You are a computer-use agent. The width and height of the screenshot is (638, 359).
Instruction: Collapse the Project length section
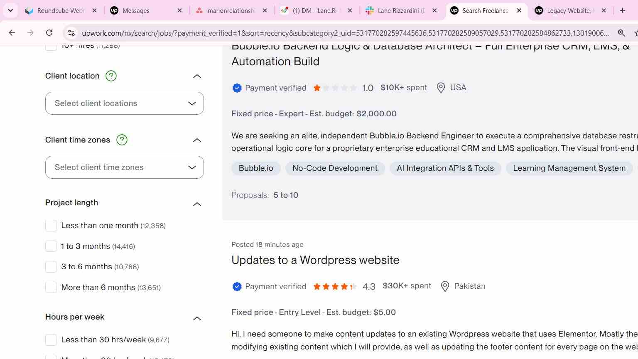[x=197, y=204]
